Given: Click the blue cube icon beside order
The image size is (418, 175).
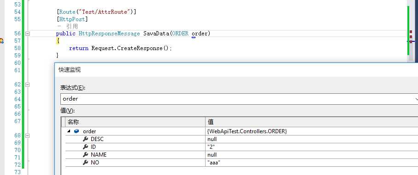Looking at the screenshot, I should click(77, 131).
